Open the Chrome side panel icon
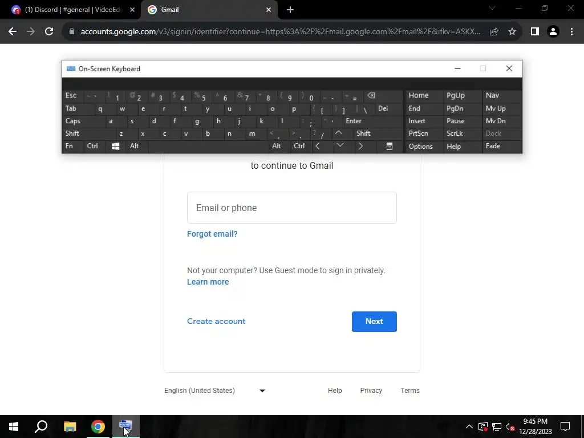584x438 pixels. 535,32
